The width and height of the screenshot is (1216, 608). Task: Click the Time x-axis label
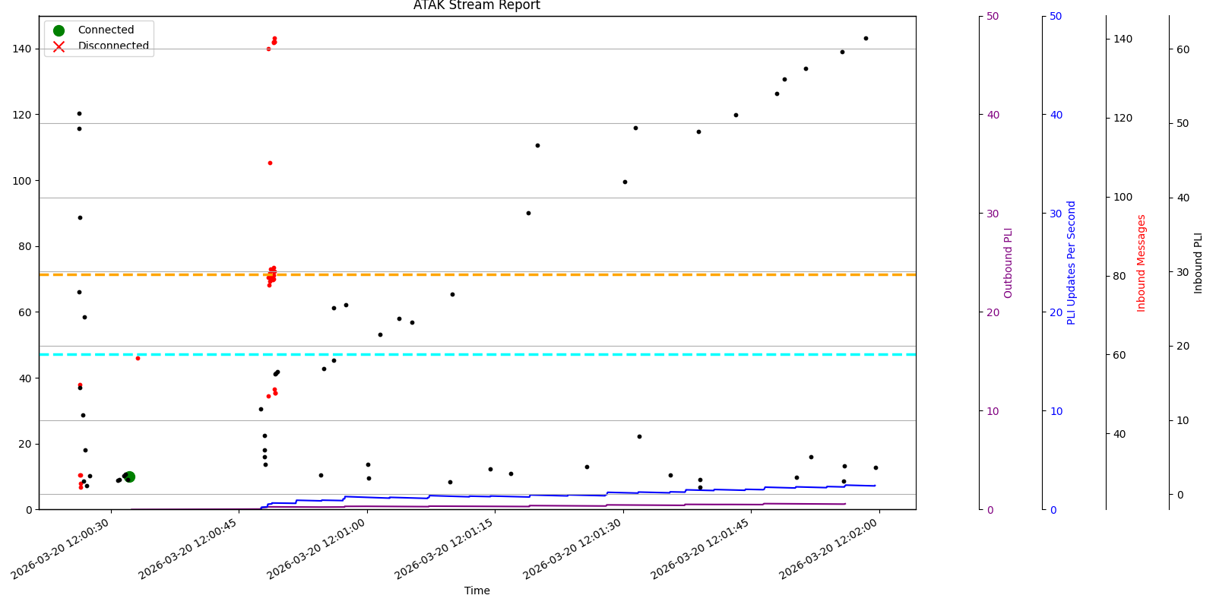tap(477, 591)
